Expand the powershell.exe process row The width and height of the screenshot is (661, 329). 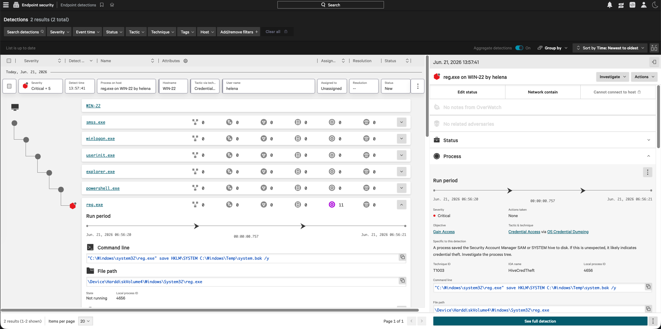point(401,188)
